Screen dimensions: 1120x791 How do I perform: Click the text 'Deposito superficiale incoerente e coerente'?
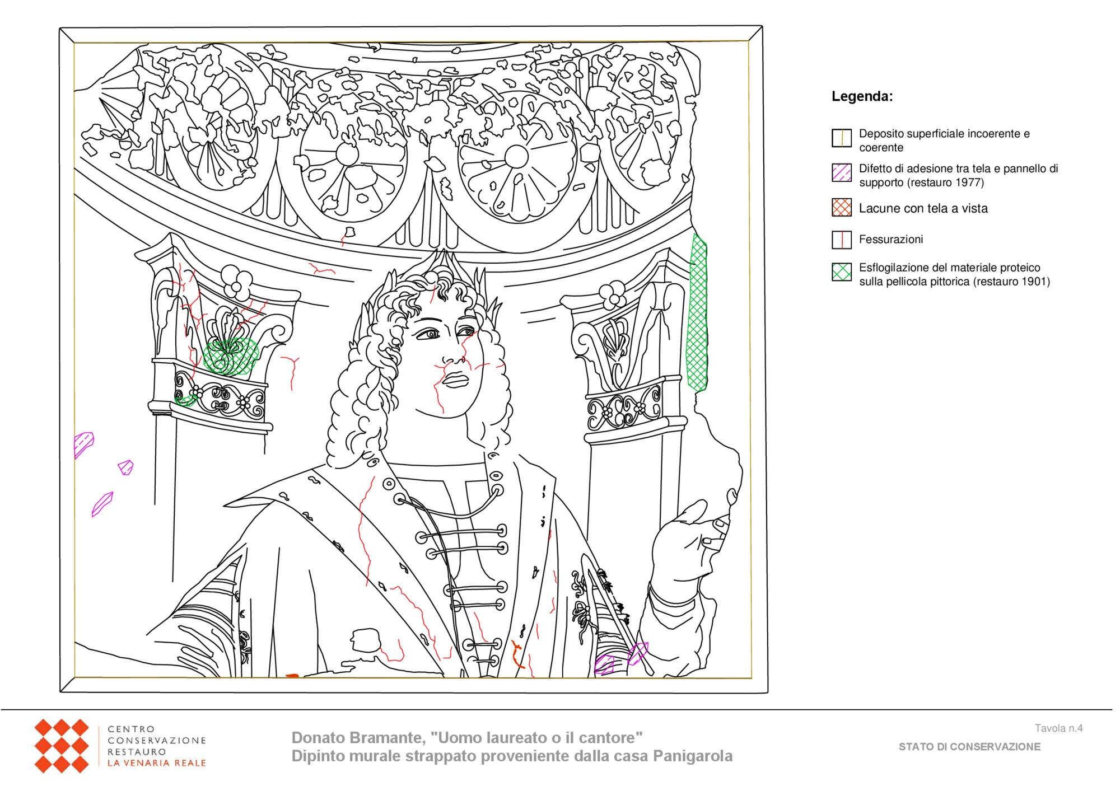944,141
